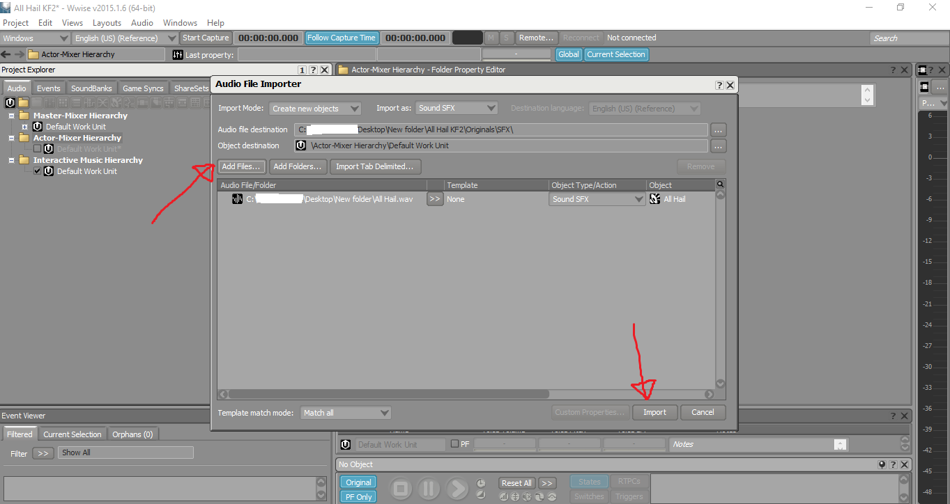This screenshot has height=504, width=950.
Task: Click the meter icon at top of meter panel
Action: (922, 70)
